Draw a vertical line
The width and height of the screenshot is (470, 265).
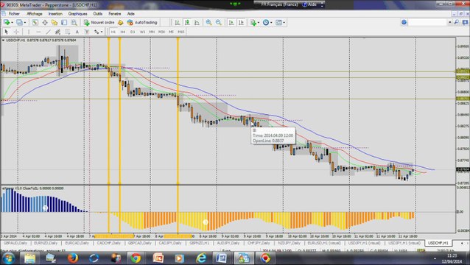[x=29, y=32]
